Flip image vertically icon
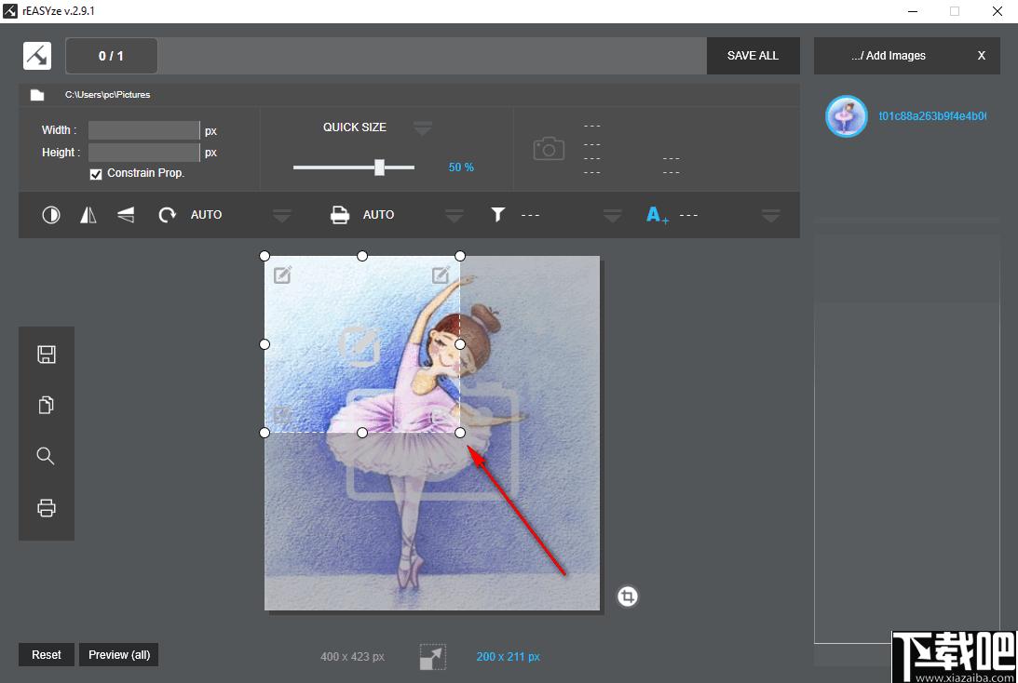 (126, 215)
